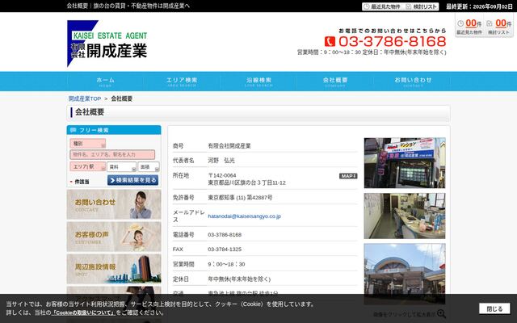The height and width of the screenshot is (323, 517).
Task: Open recently viewed properties clock icon counter
Action: pos(469,26)
